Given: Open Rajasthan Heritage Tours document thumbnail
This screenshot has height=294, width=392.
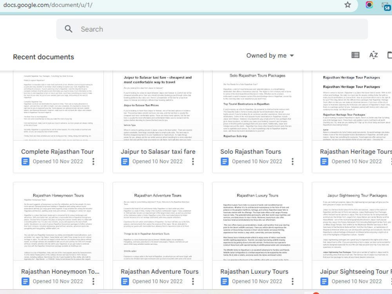Looking at the screenshot, I should coord(352,105).
